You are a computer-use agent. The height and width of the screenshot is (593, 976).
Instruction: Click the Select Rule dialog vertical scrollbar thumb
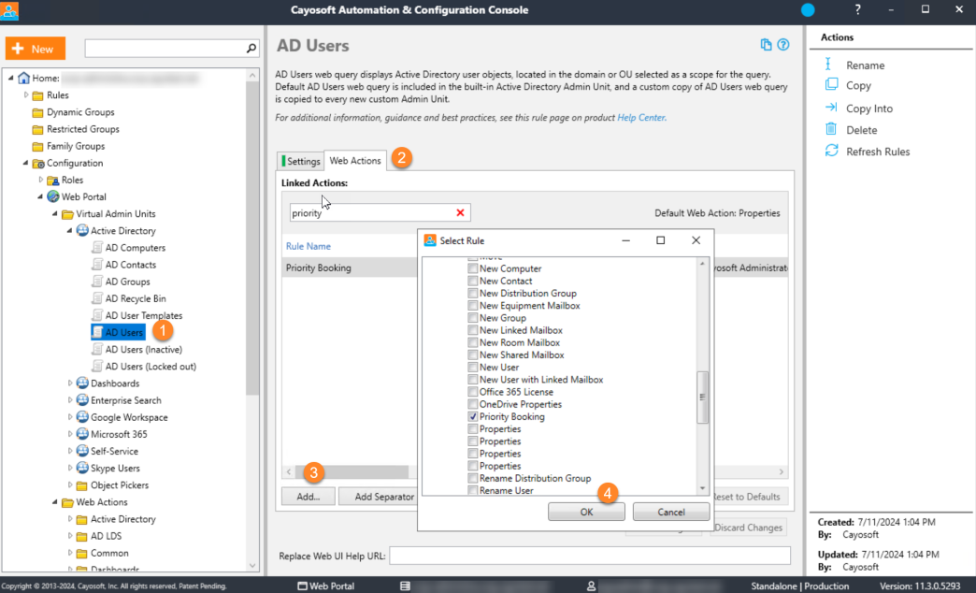702,398
